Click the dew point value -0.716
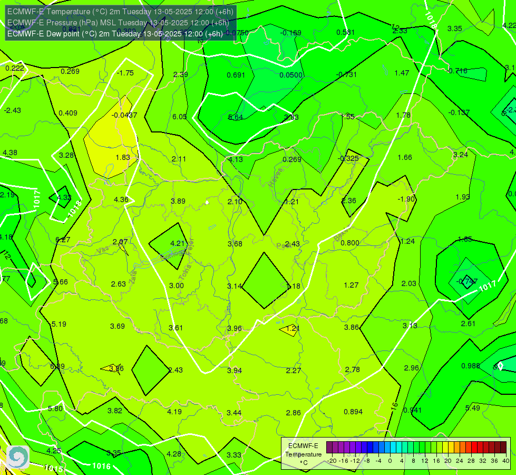The height and width of the screenshot is (475, 516). coord(457,71)
